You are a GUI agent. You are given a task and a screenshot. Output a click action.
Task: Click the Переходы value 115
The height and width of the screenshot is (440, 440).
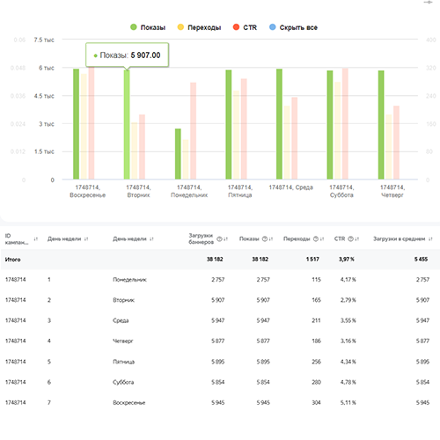pyautogui.click(x=316, y=280)
